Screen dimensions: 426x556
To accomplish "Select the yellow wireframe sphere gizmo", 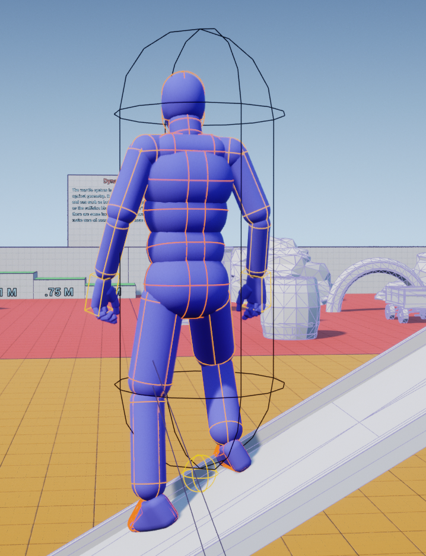I will point(200,473).
